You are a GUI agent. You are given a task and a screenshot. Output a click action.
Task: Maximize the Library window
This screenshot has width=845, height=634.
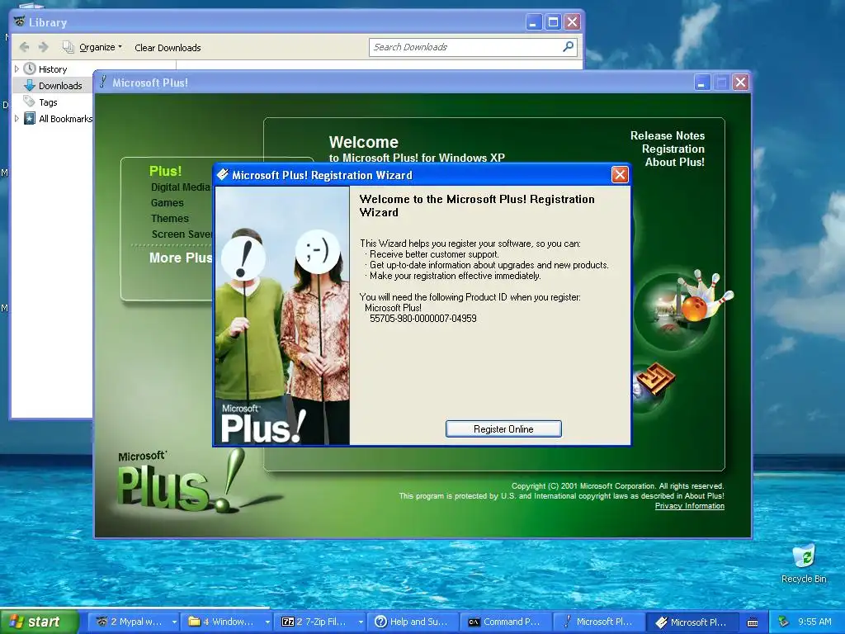pos(552,22)
